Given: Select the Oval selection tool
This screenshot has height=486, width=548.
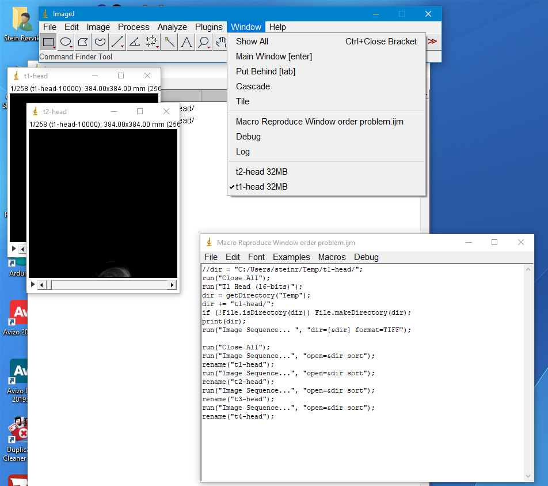Looking at the screenshot, I should coord(66,42).
